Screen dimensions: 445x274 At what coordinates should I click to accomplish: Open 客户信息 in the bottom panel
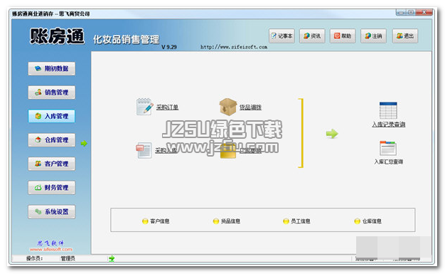tap(159, 221)
